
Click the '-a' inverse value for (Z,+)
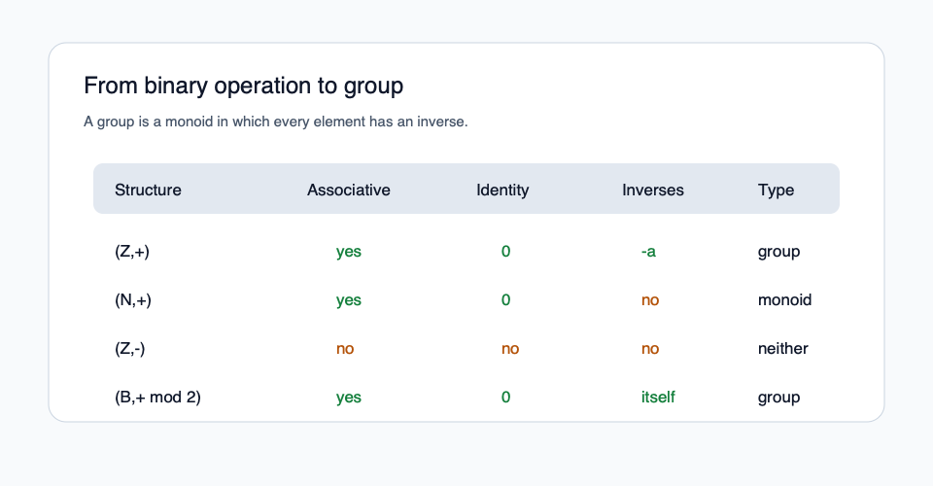[x=648, y=252]
